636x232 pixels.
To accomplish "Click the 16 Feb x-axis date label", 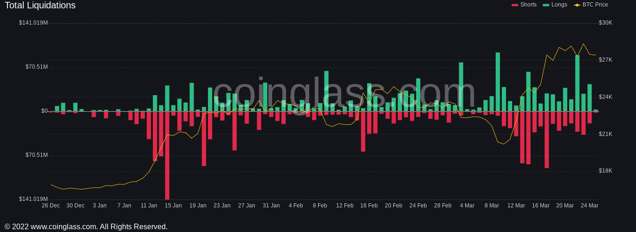I will pos(369,206).
